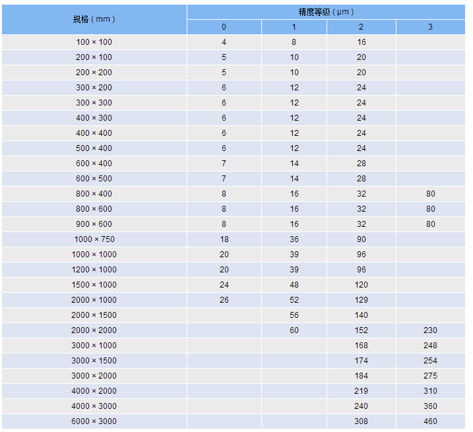This screenshot has width=473, height=432.
Task: Click the 600 × 400 spec cell
Action: 94,164
